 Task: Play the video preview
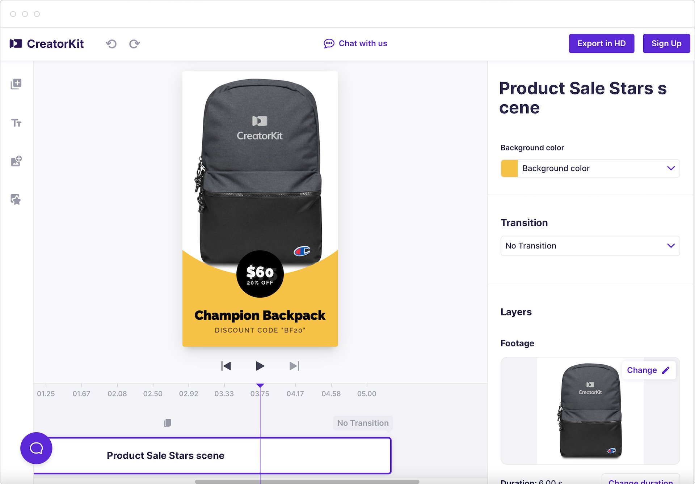[260, 366]
